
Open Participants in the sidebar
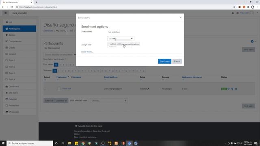coord(19,29)
